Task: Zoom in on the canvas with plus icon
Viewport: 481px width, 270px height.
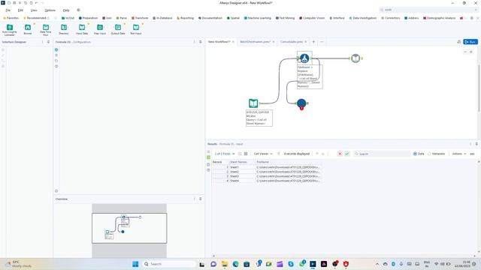Action: coord(471,52)
